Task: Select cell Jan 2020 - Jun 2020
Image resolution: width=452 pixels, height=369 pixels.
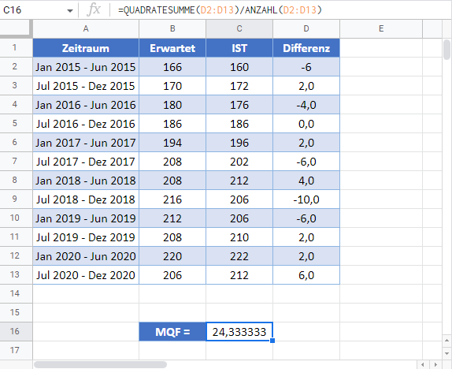Action: coord(86,256)
